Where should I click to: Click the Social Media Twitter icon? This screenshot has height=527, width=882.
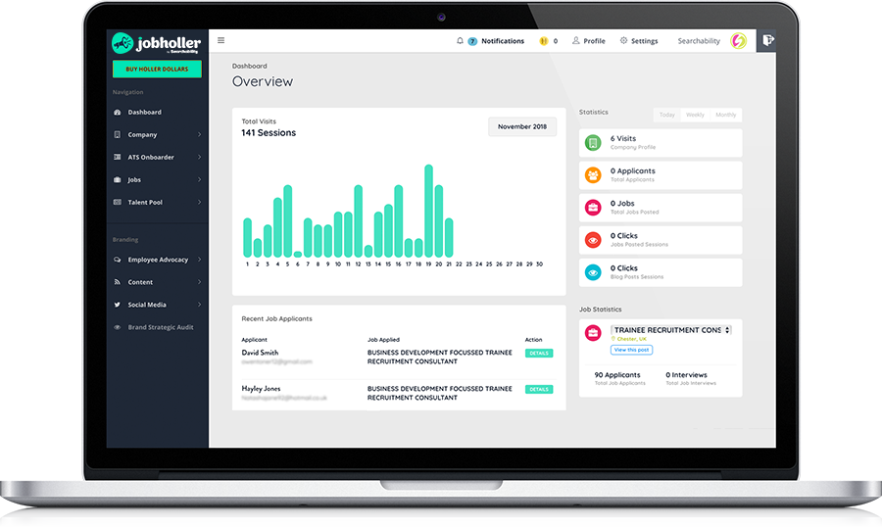117,305
